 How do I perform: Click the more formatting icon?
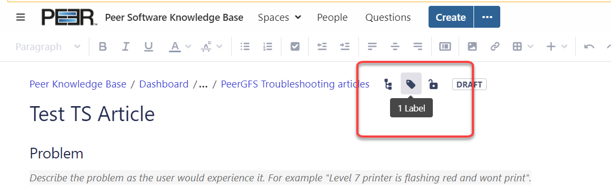tap(206, 47)
